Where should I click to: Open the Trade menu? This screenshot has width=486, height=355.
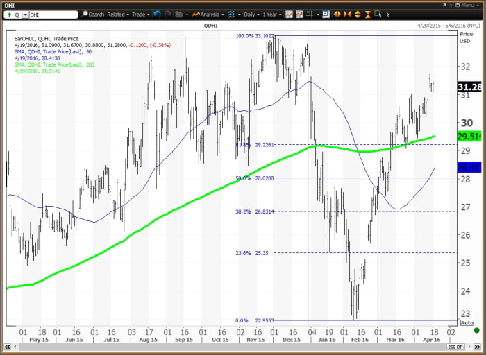coord(141,14)
